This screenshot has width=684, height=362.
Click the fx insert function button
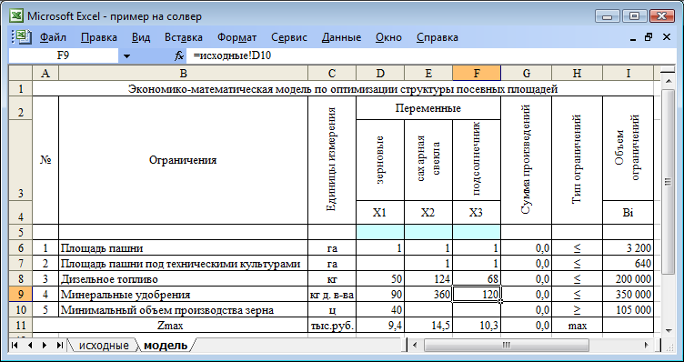pyautogui.click(x=179, y=55)
